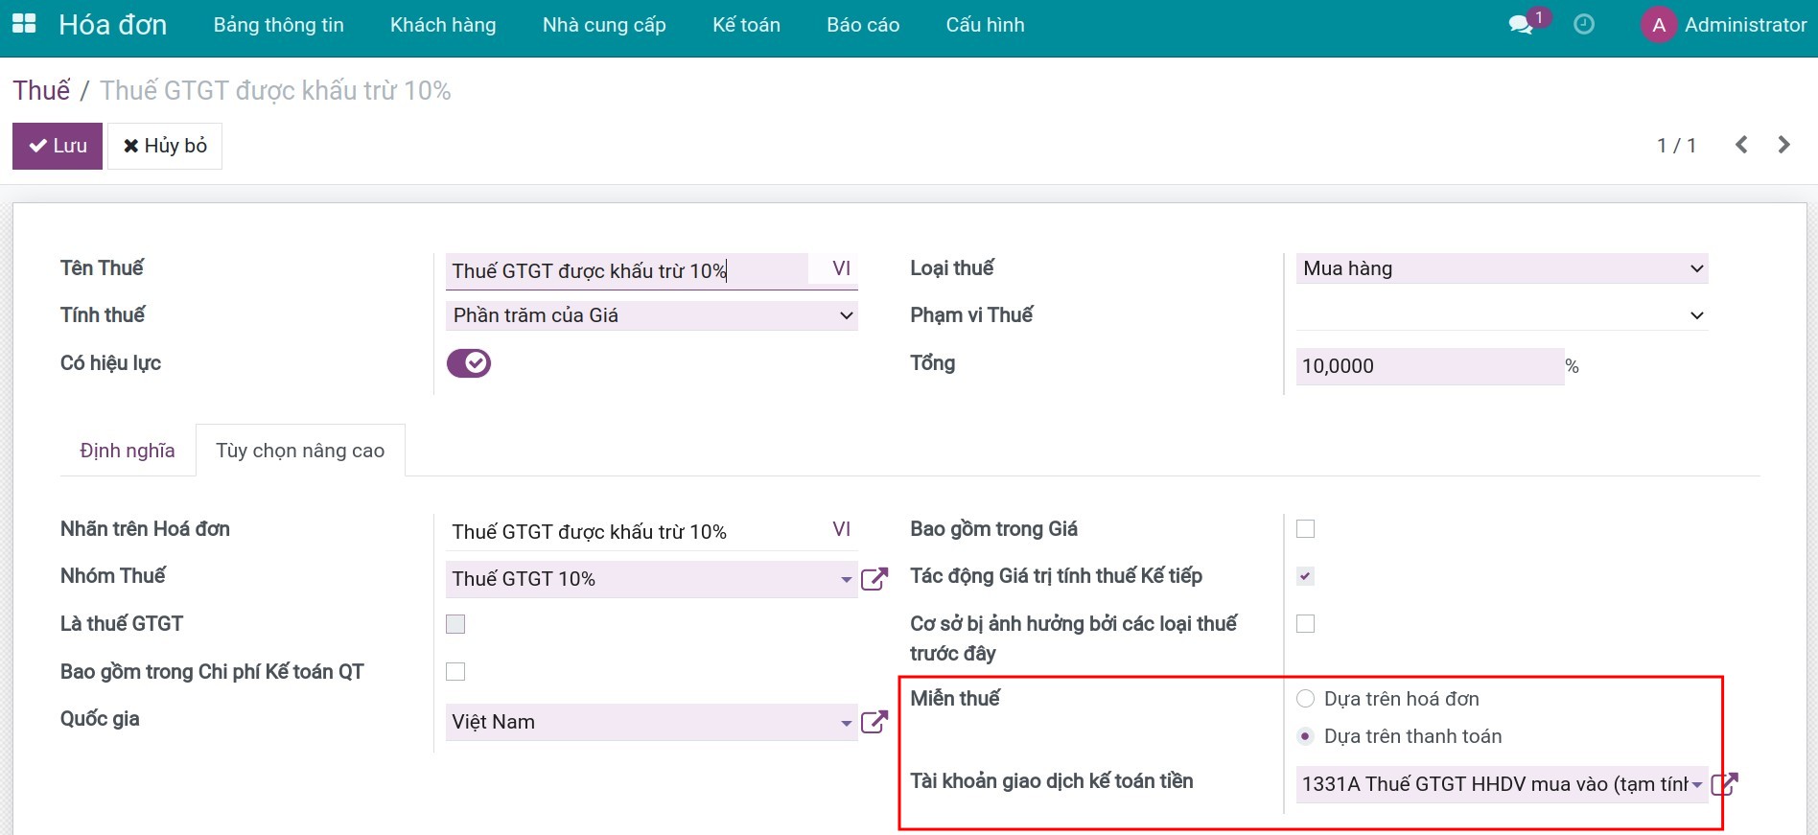This screenshot has height=835, width=1818.
Task: Go to next record arrow
Action: (1783, 145)
